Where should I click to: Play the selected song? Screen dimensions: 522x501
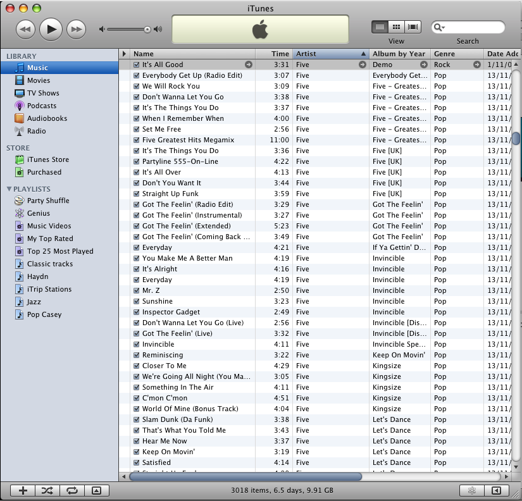(51, 29)
